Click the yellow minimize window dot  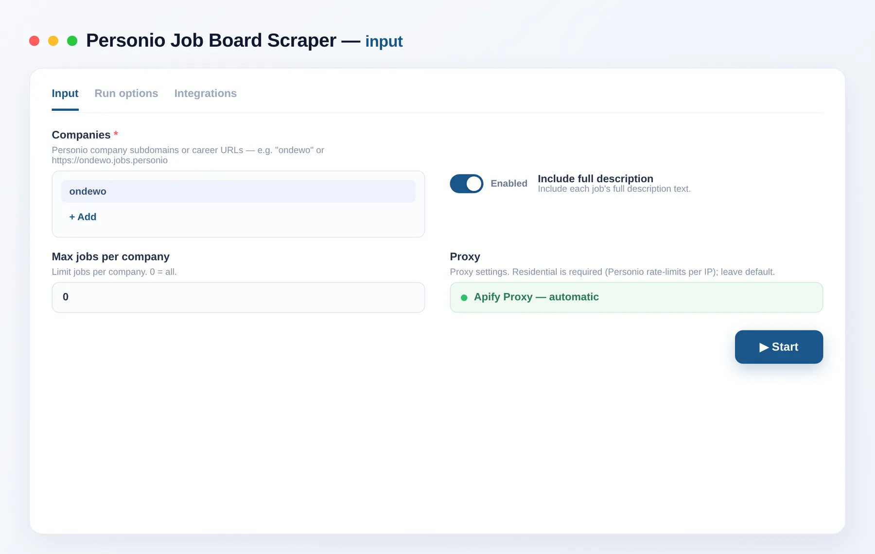[53, 41]
